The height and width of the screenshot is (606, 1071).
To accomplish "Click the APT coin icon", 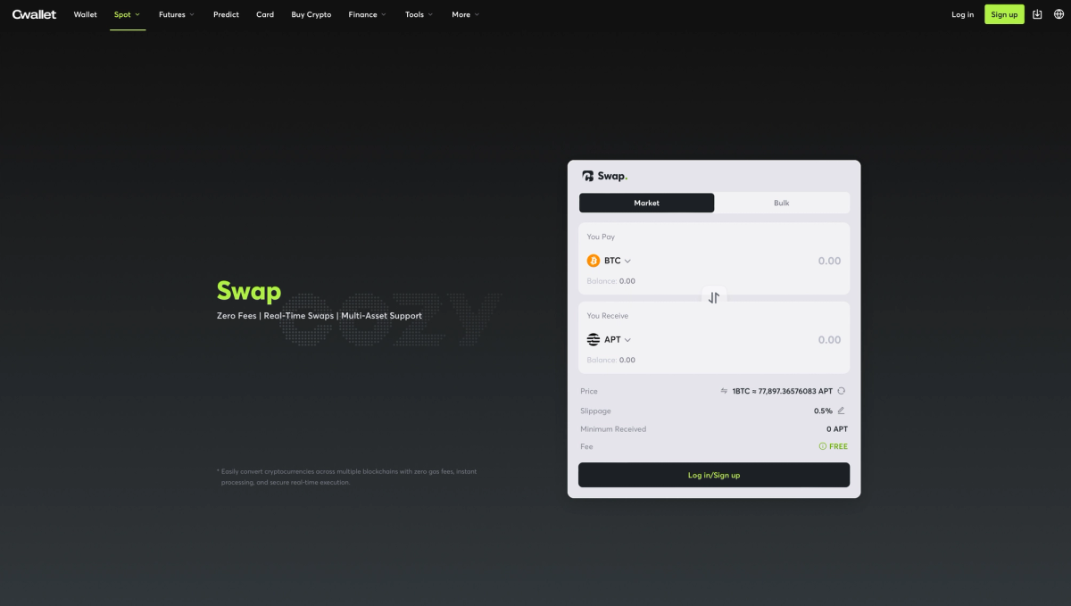I will point(594,339).
